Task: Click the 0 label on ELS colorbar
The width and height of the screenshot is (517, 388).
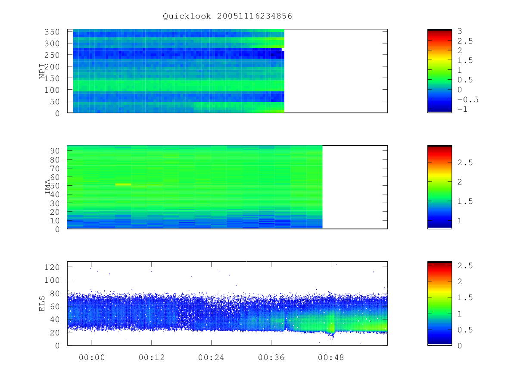Action: (x=460, y=346)
